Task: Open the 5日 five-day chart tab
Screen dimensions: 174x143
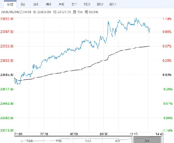Action: click(x=23, y=4)
